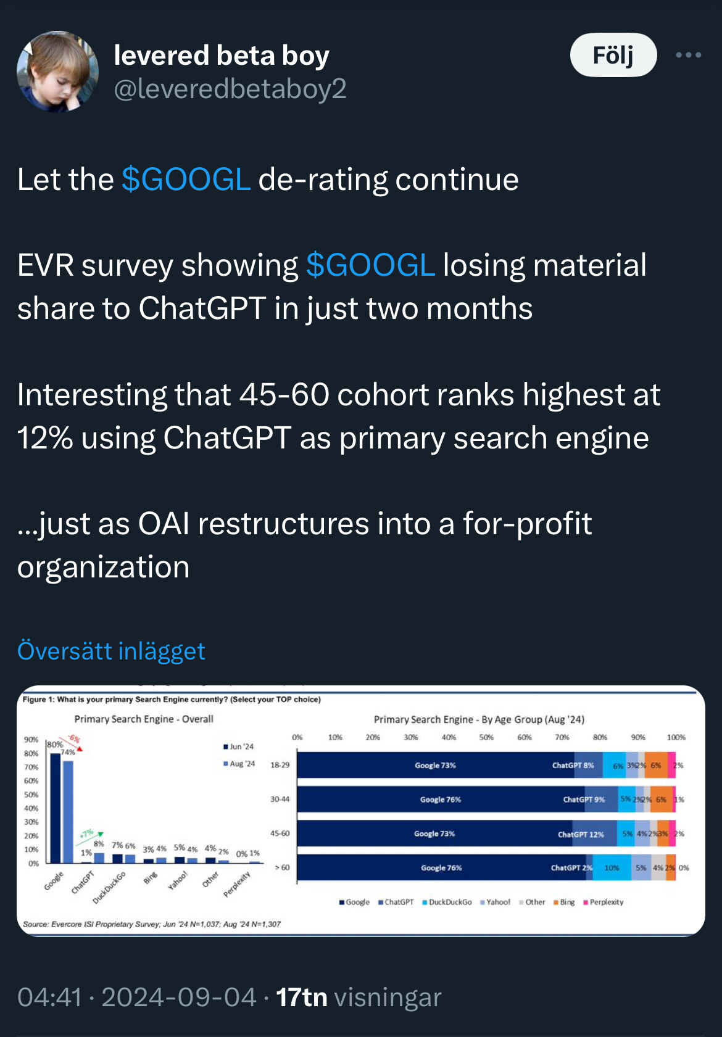Image resolution: width=722 pixels, height=1037 pixels.
Task: Click the DuckDuckGo legend swatch
Action: point(425,903)
